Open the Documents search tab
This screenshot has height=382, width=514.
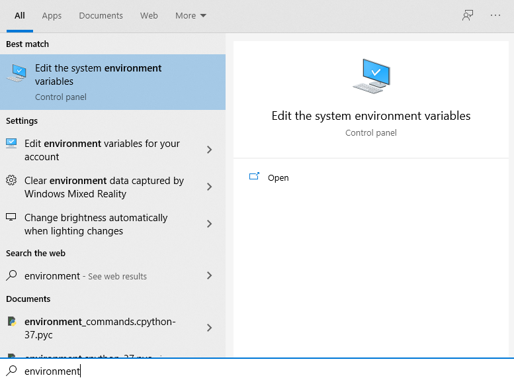point(101,16)
